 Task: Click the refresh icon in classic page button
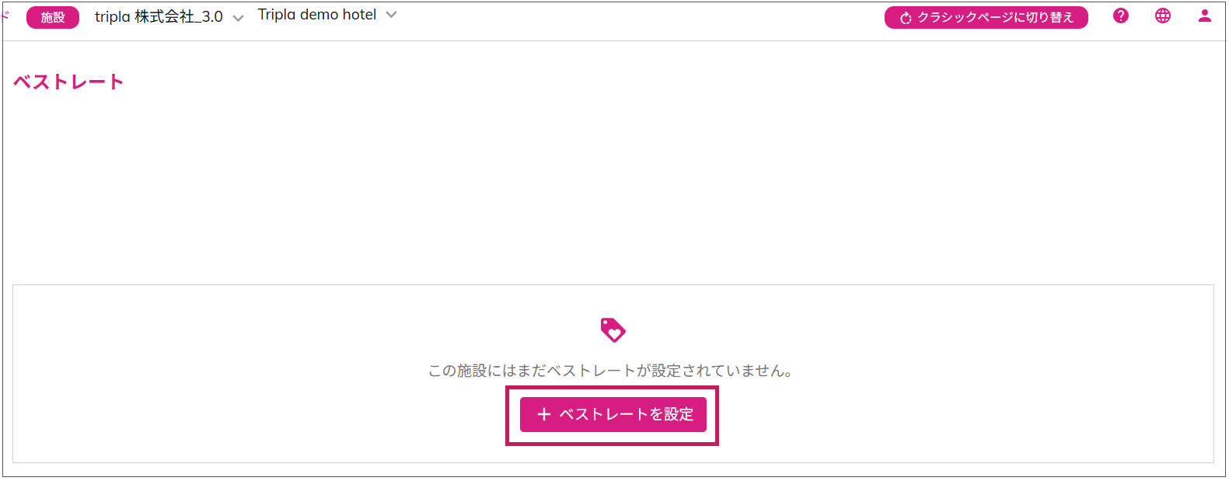pos(906,18)
